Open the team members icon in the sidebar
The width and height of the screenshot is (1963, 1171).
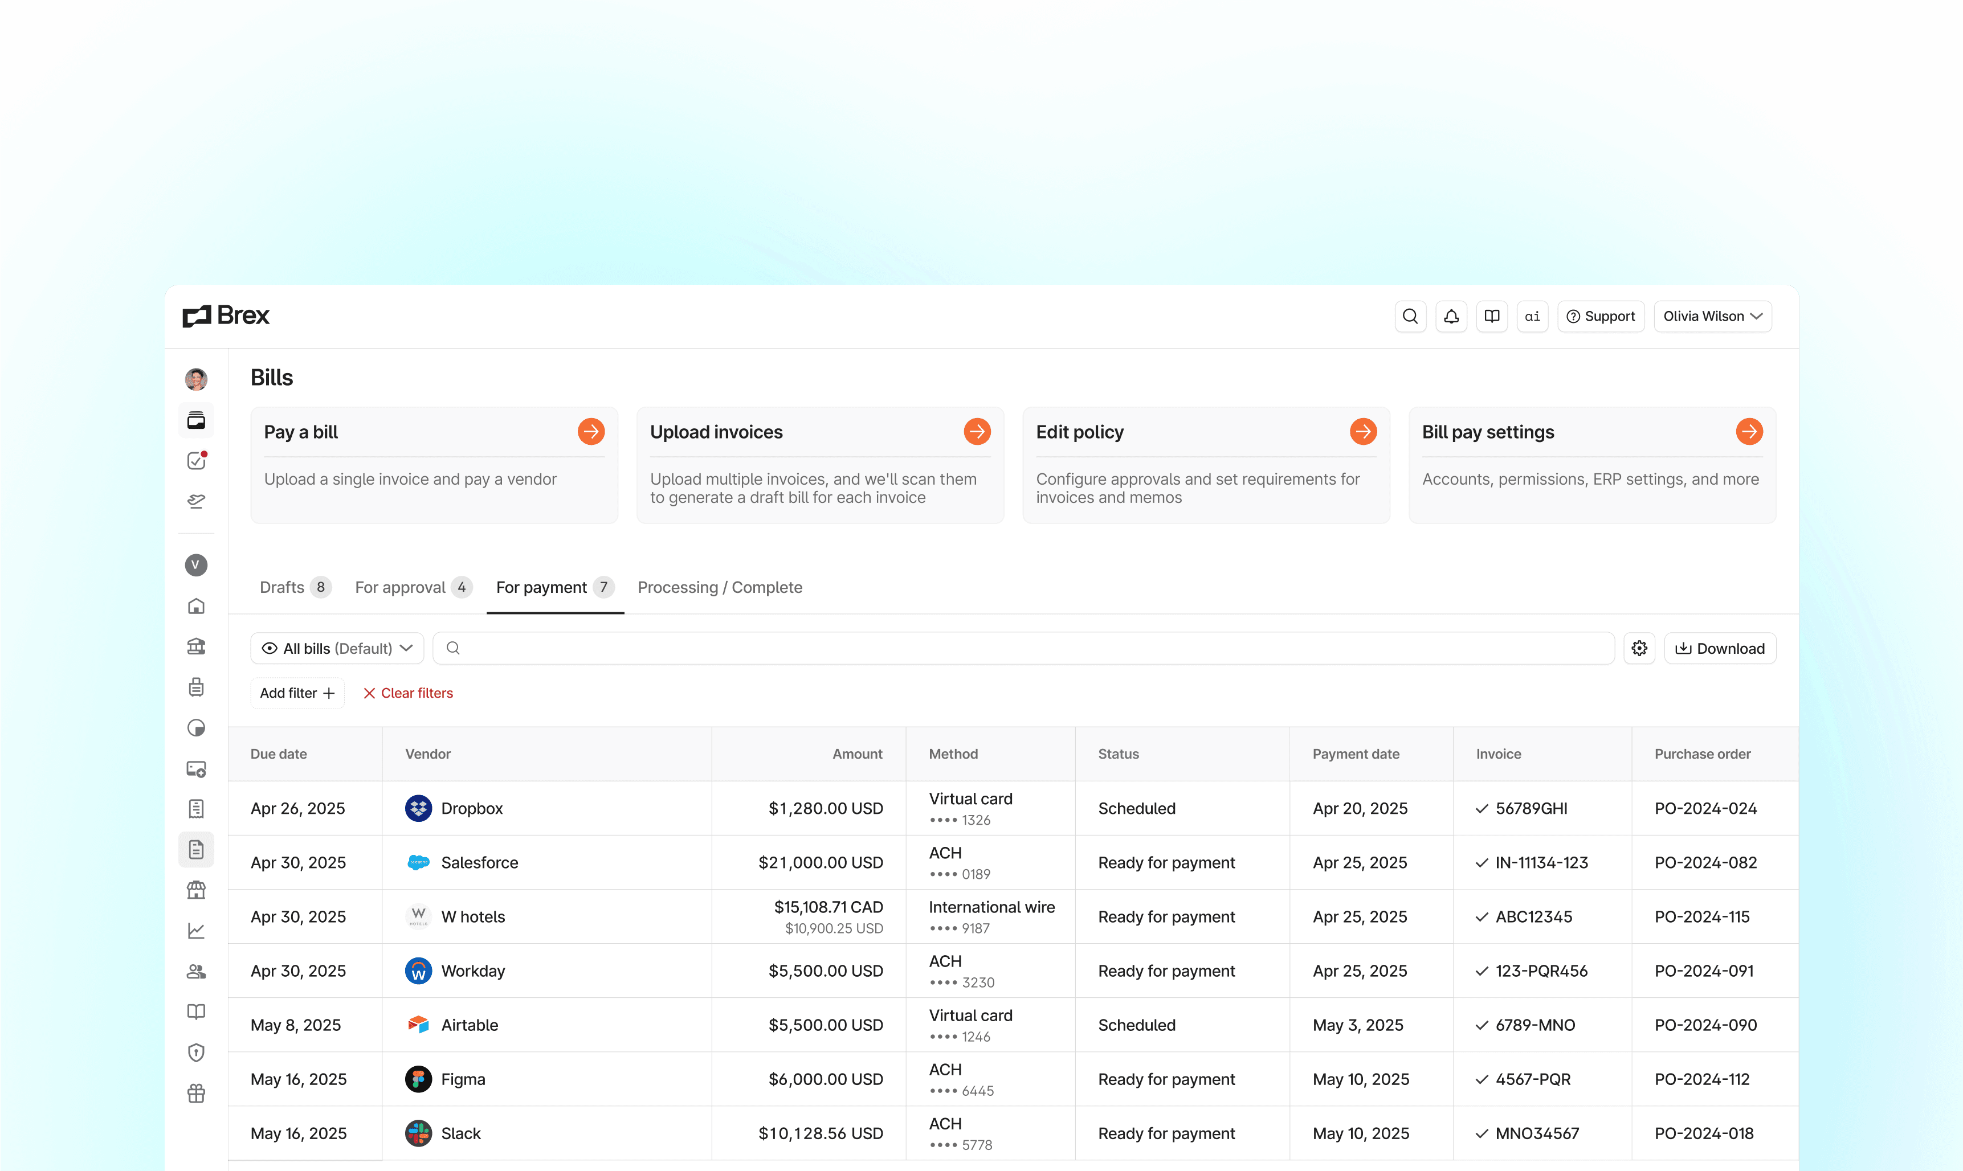click(196, 971)
